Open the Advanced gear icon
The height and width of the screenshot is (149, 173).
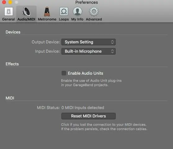(x=94, y=11)
